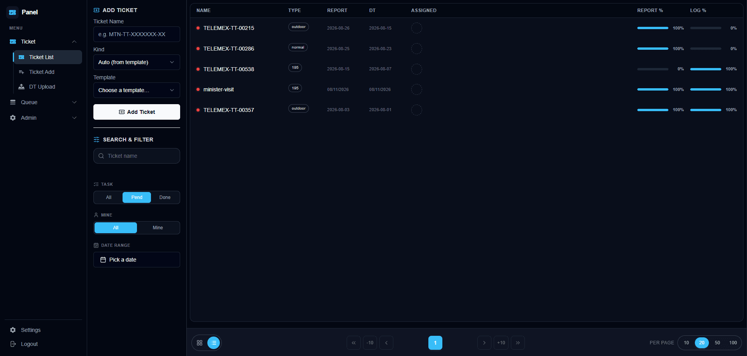Open the Choose a template dropdown

click(x=137, y=90)
